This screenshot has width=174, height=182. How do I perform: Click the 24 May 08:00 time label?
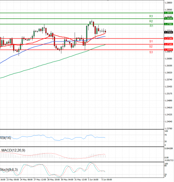pyautogui.click(x=26, y=180)
